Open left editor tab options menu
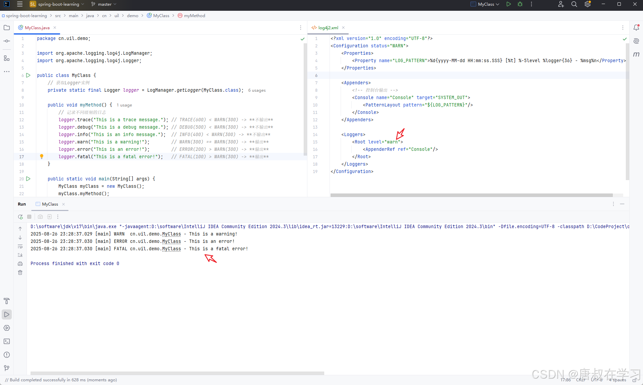This screenshot has width=643, height=385. pyautogui.click(x=301, y=28)
